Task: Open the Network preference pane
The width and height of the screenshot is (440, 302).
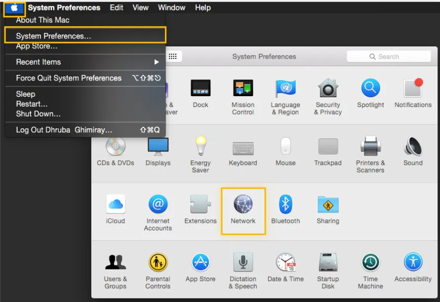Action: pyautogui.click(x=243, y=209)
